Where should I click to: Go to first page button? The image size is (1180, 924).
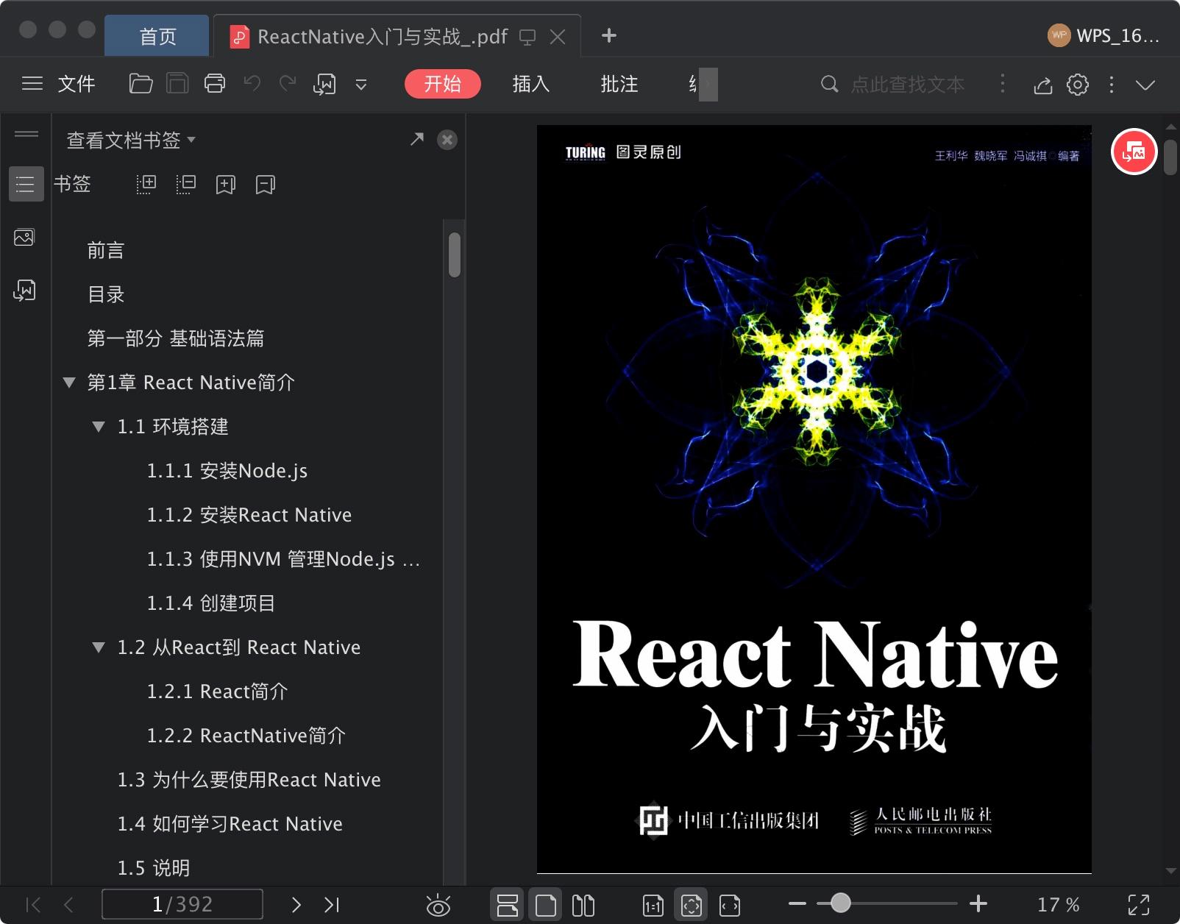point(33,905)
